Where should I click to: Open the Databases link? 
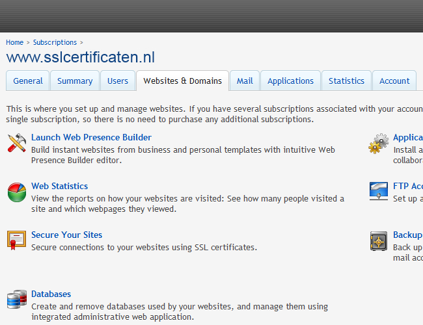(x=51, y=294)
